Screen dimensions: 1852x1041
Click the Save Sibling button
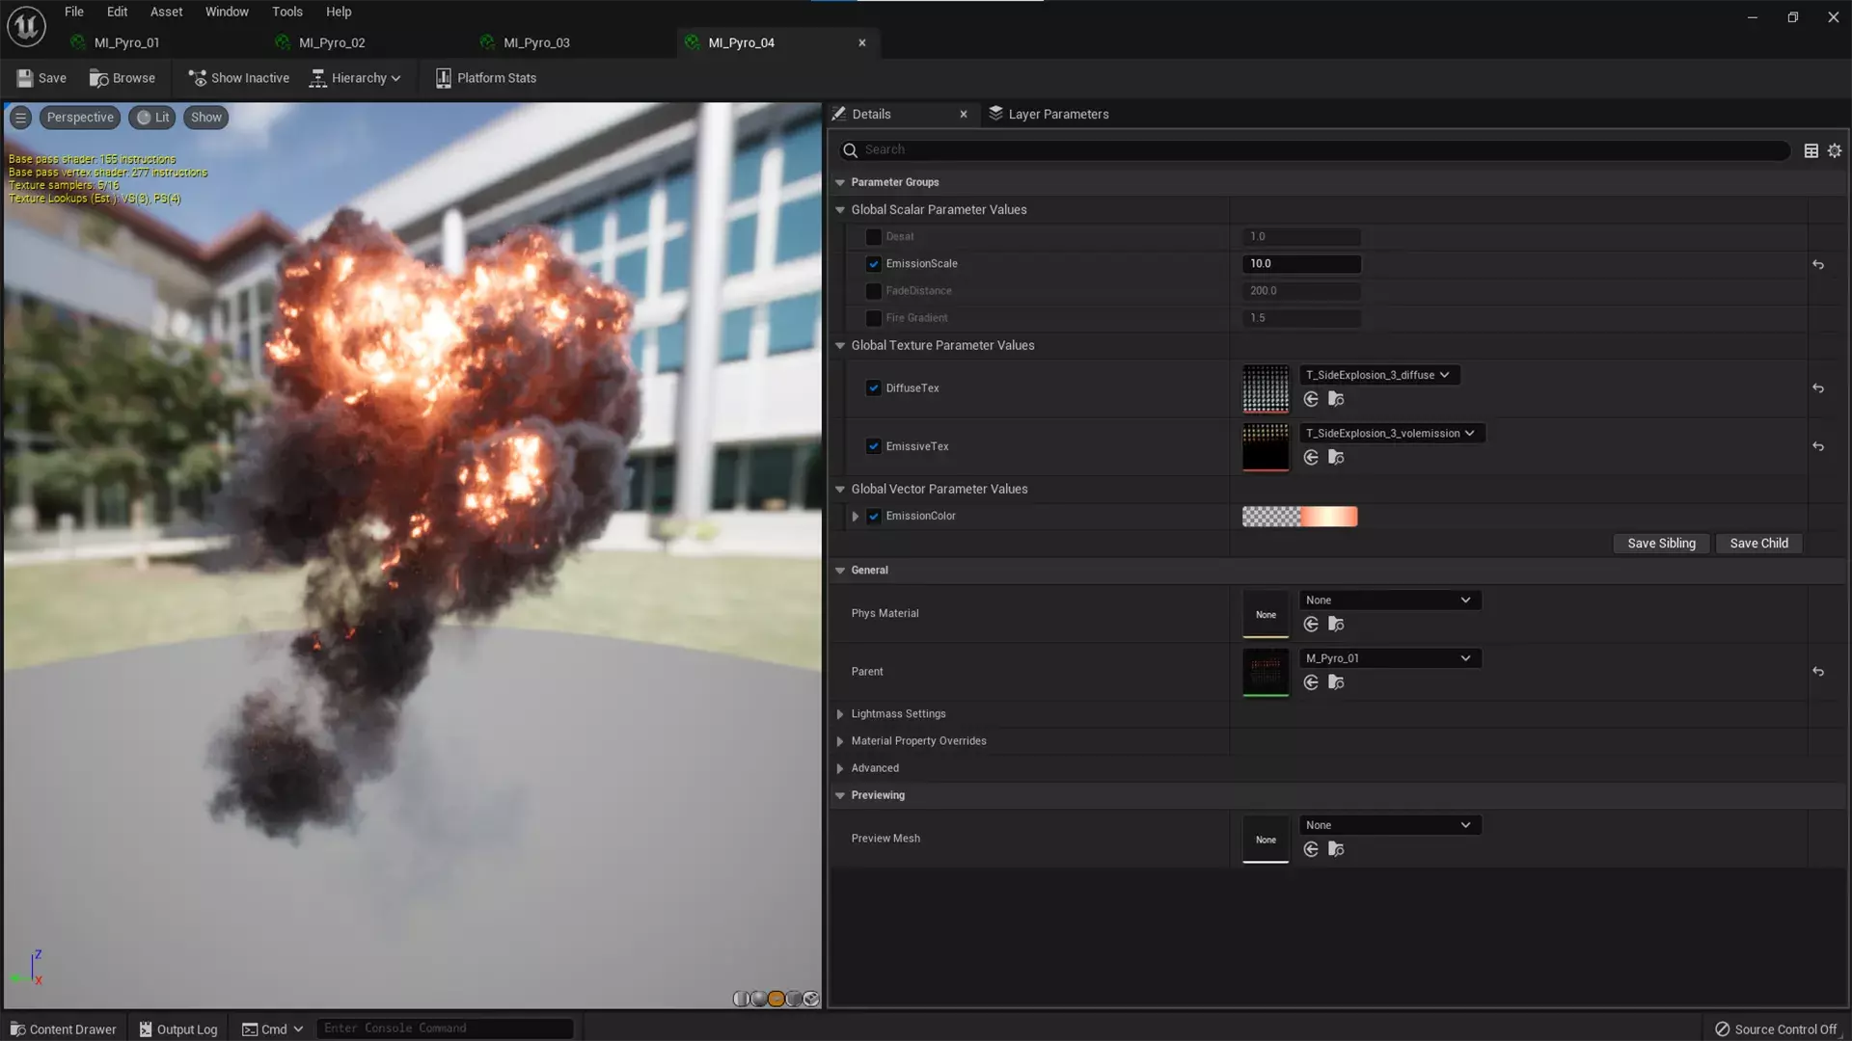[x=1660, y=544]
